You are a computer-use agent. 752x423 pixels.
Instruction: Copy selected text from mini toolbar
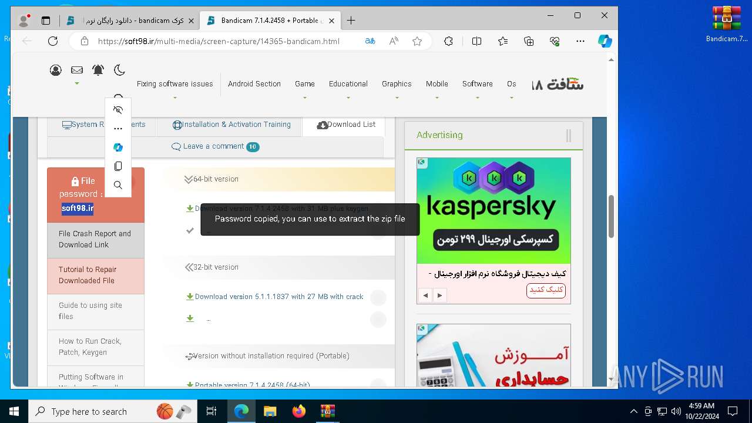(x=118, y=166)
